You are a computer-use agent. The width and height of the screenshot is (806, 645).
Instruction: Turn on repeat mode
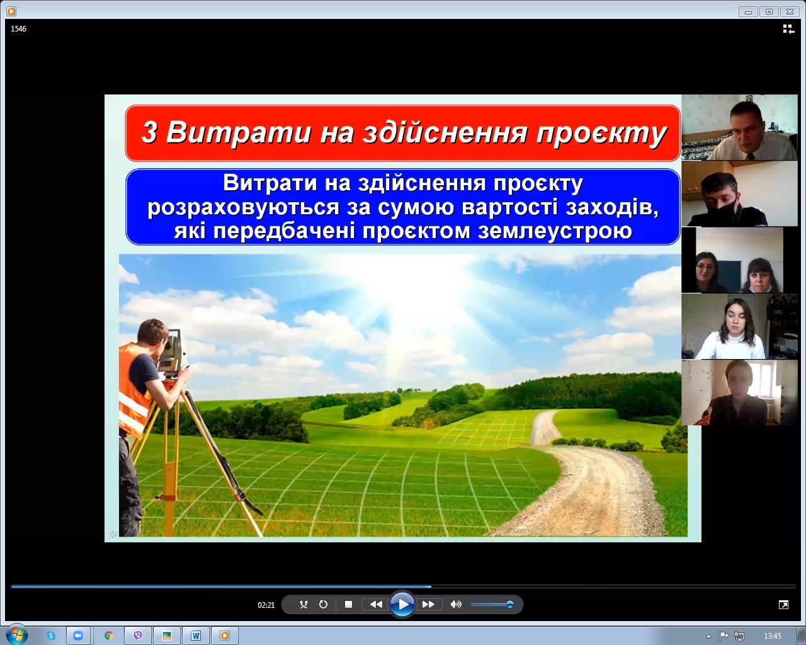tap(323, 604)
